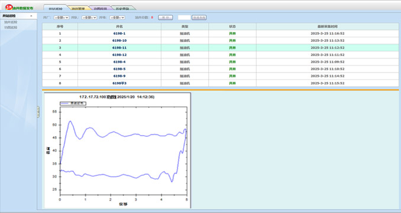Open well 6198-10 link

click(119, 41)
